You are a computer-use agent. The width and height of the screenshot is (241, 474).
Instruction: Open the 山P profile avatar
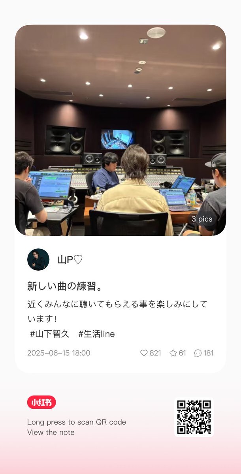coord(38,260)
